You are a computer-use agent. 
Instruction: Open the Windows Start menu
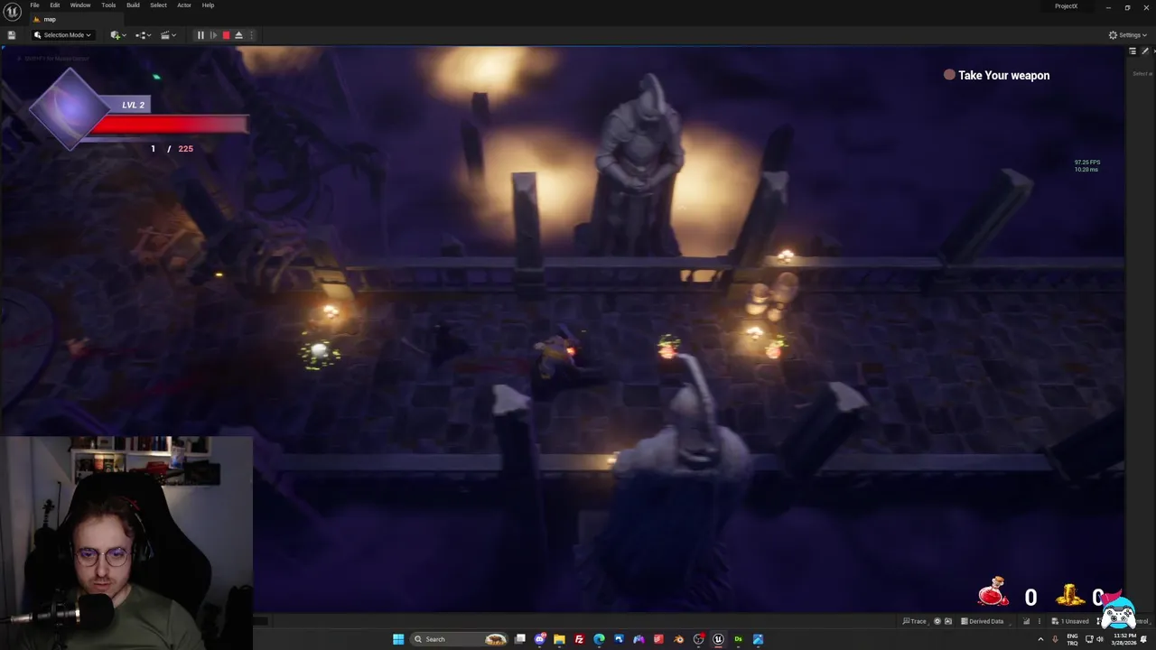tap(398, 639)
